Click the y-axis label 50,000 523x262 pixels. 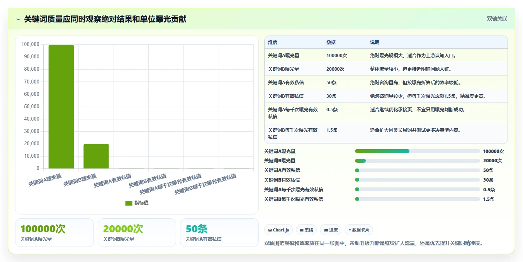pos(32,107)
